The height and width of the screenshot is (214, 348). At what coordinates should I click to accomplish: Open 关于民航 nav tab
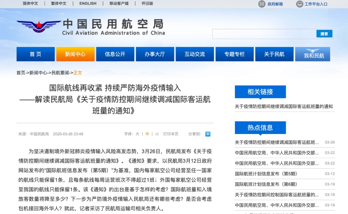tap(274, 54)
